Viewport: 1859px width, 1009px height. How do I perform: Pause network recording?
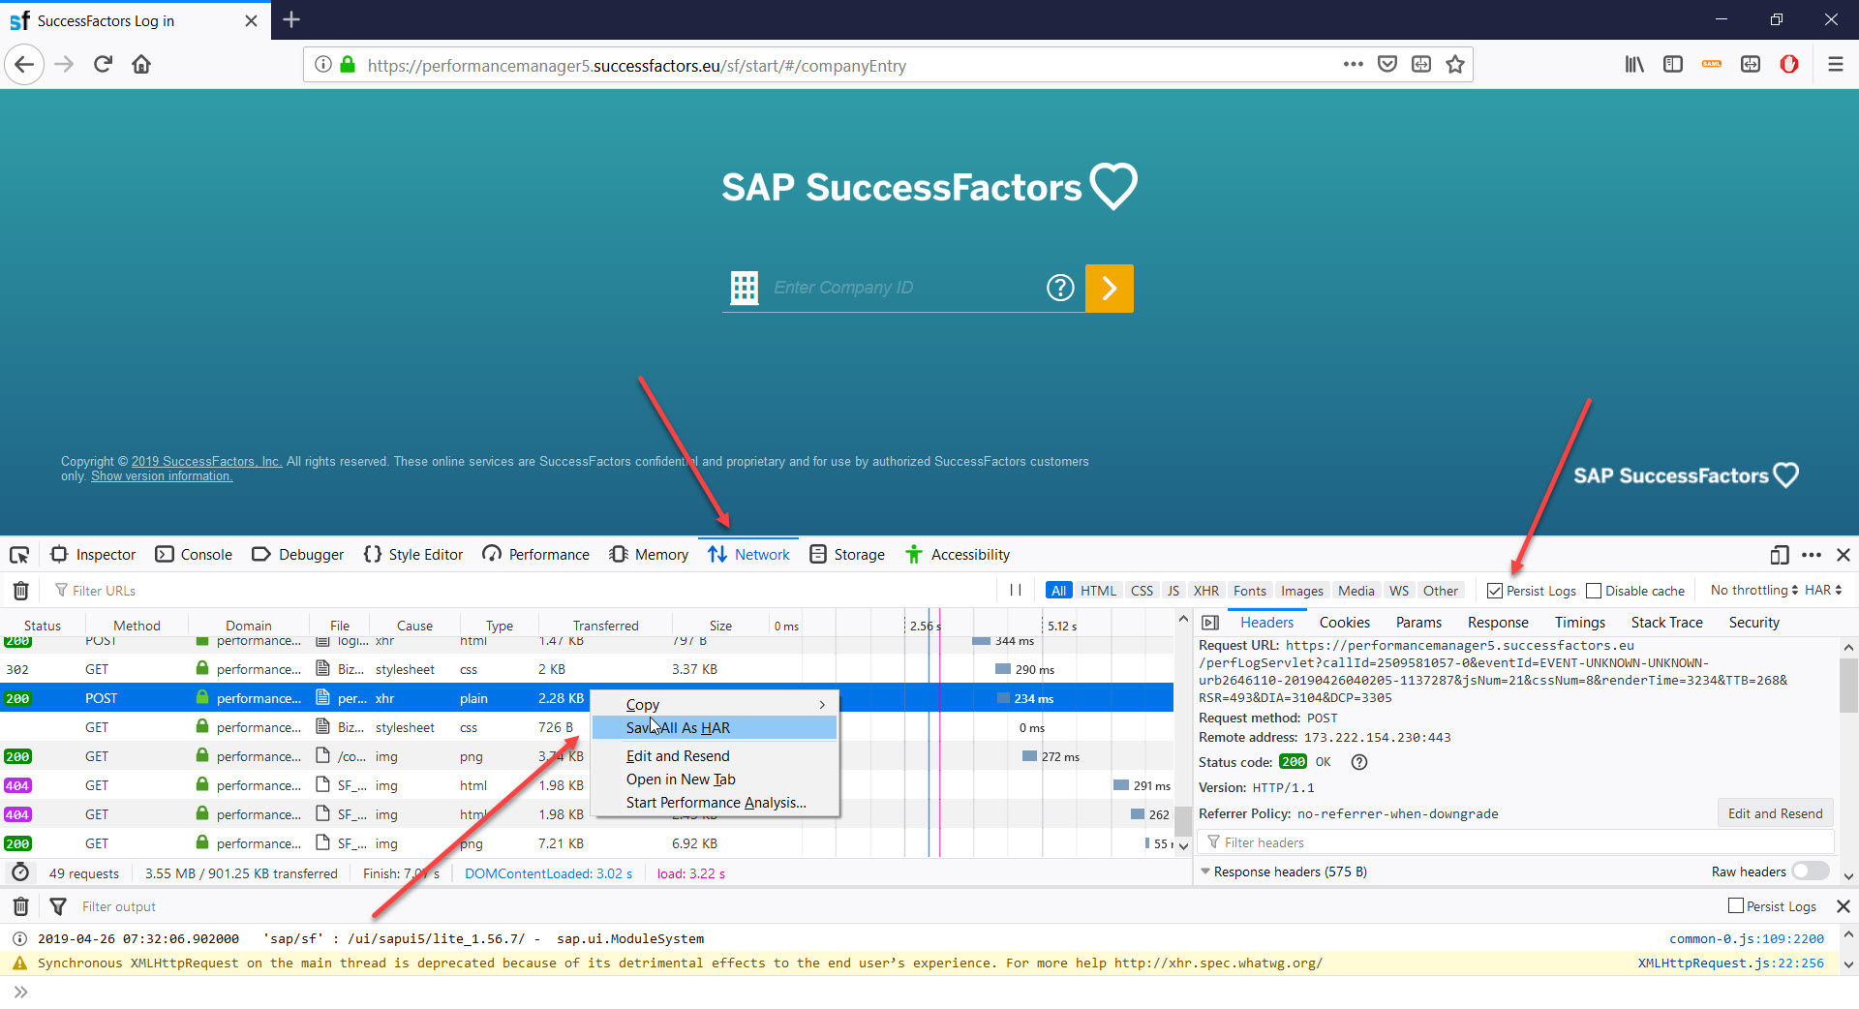click(1016, 591)
